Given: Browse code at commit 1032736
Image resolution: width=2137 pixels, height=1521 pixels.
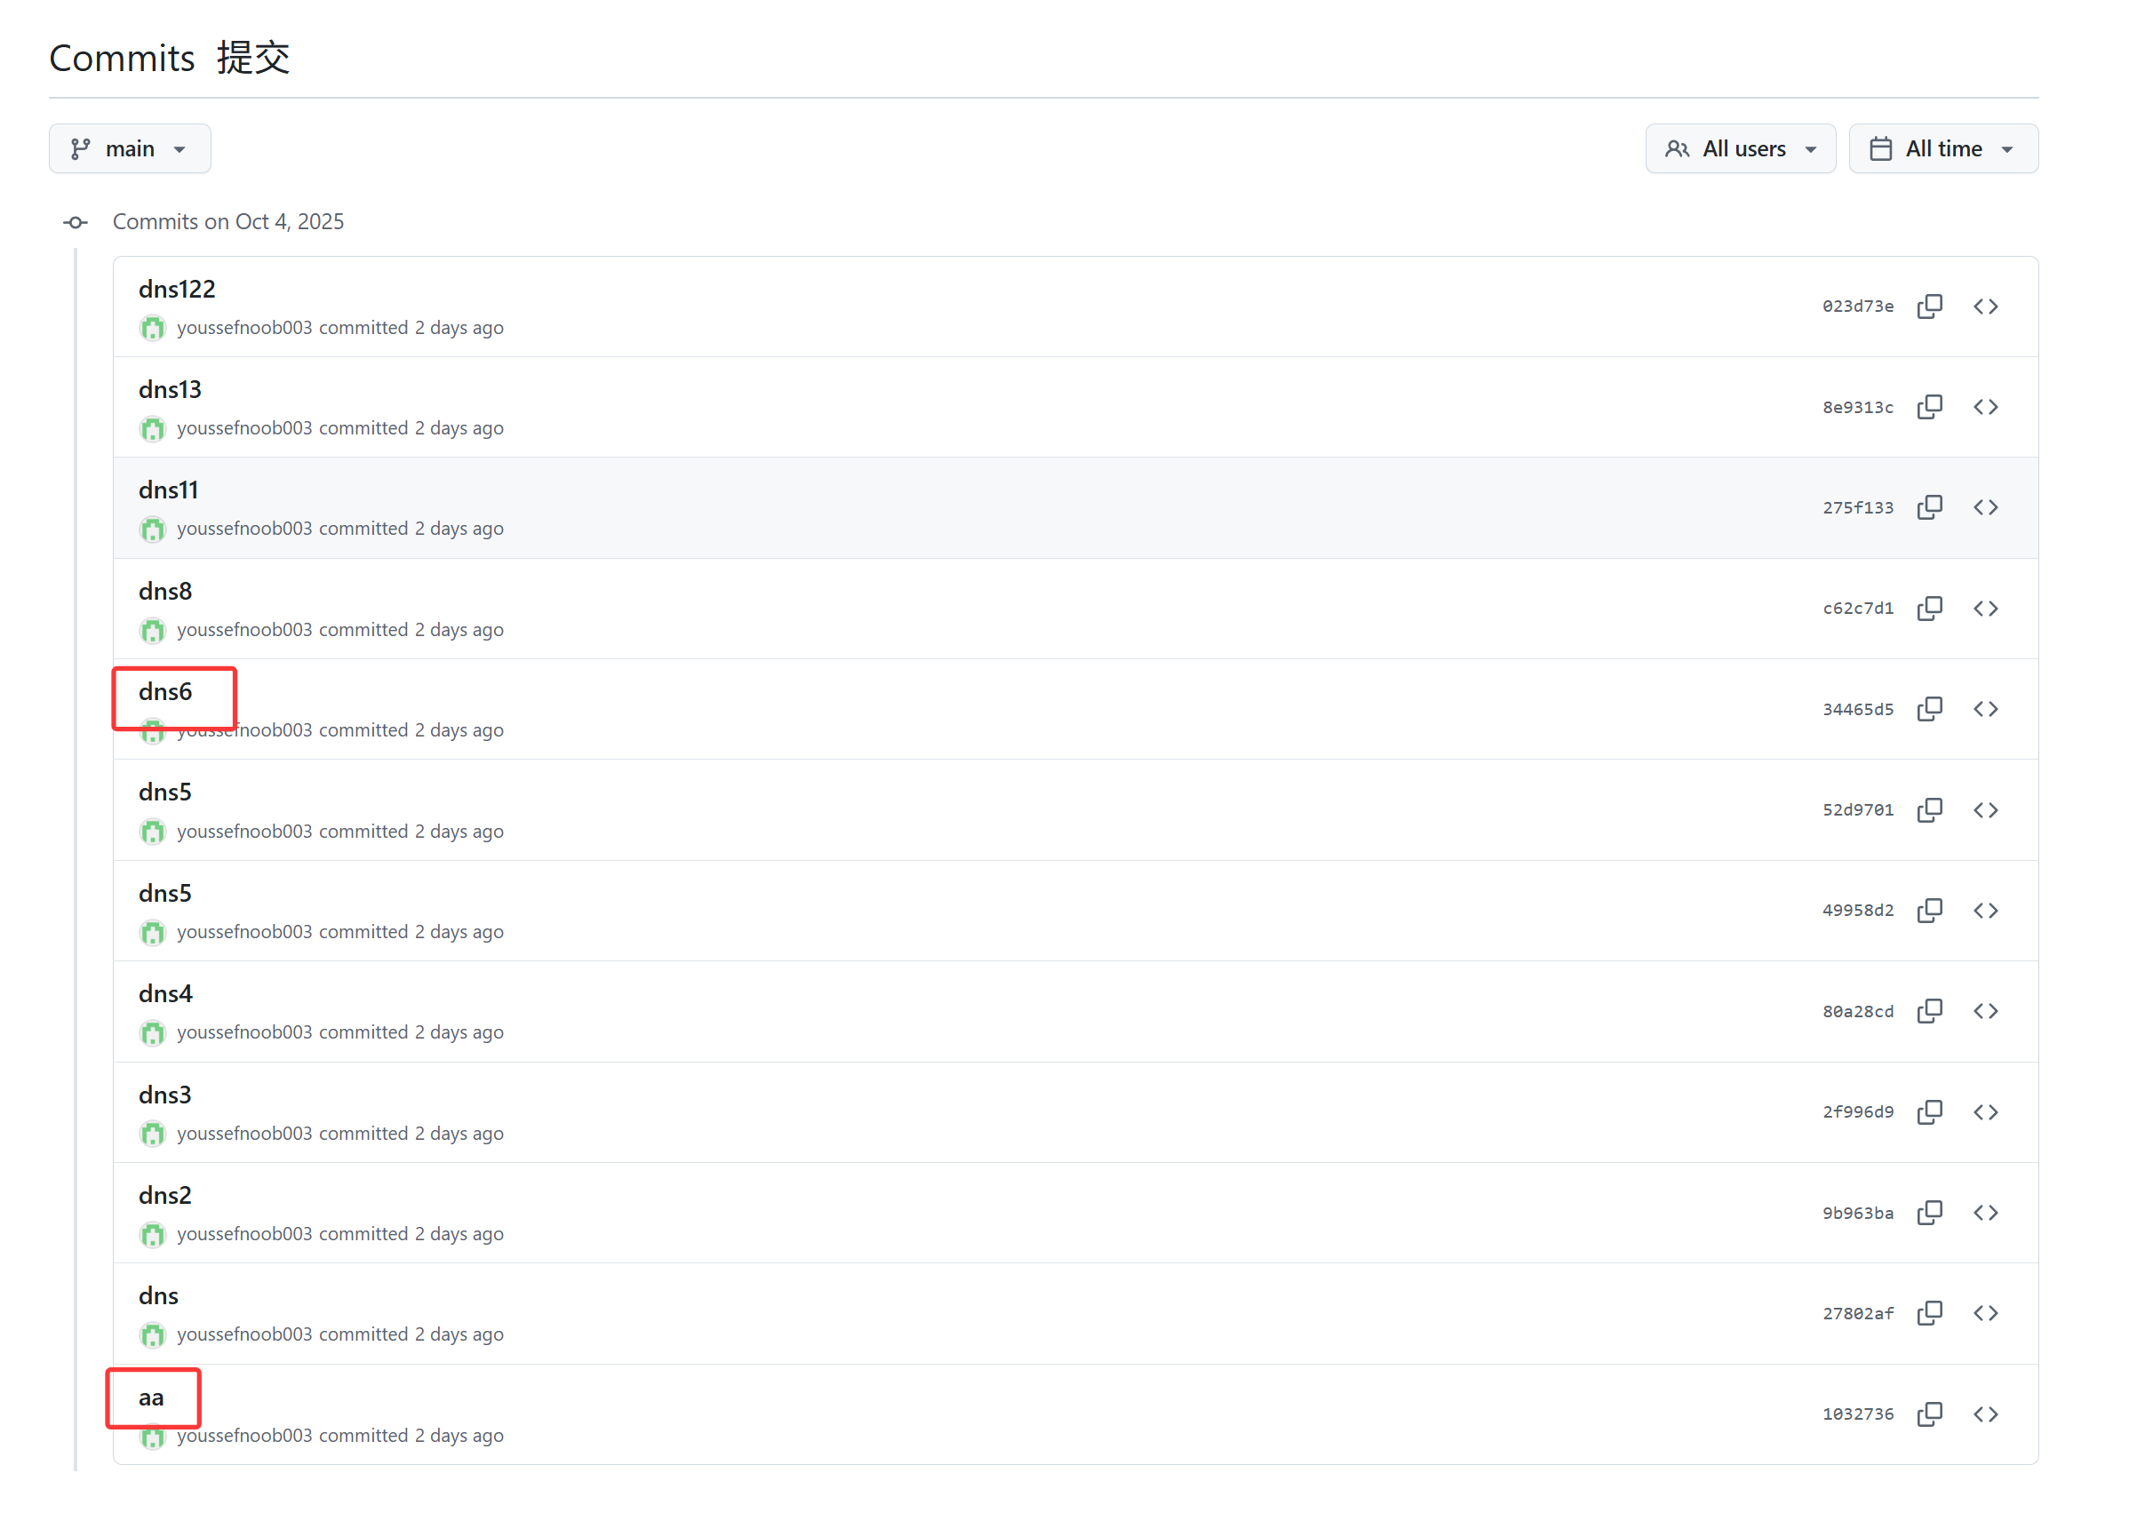Looking at the screenshot, I should tap(1985, 1414).
